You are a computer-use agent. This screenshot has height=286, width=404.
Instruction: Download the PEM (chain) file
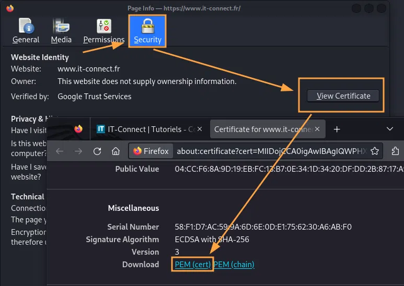(234, 265)
